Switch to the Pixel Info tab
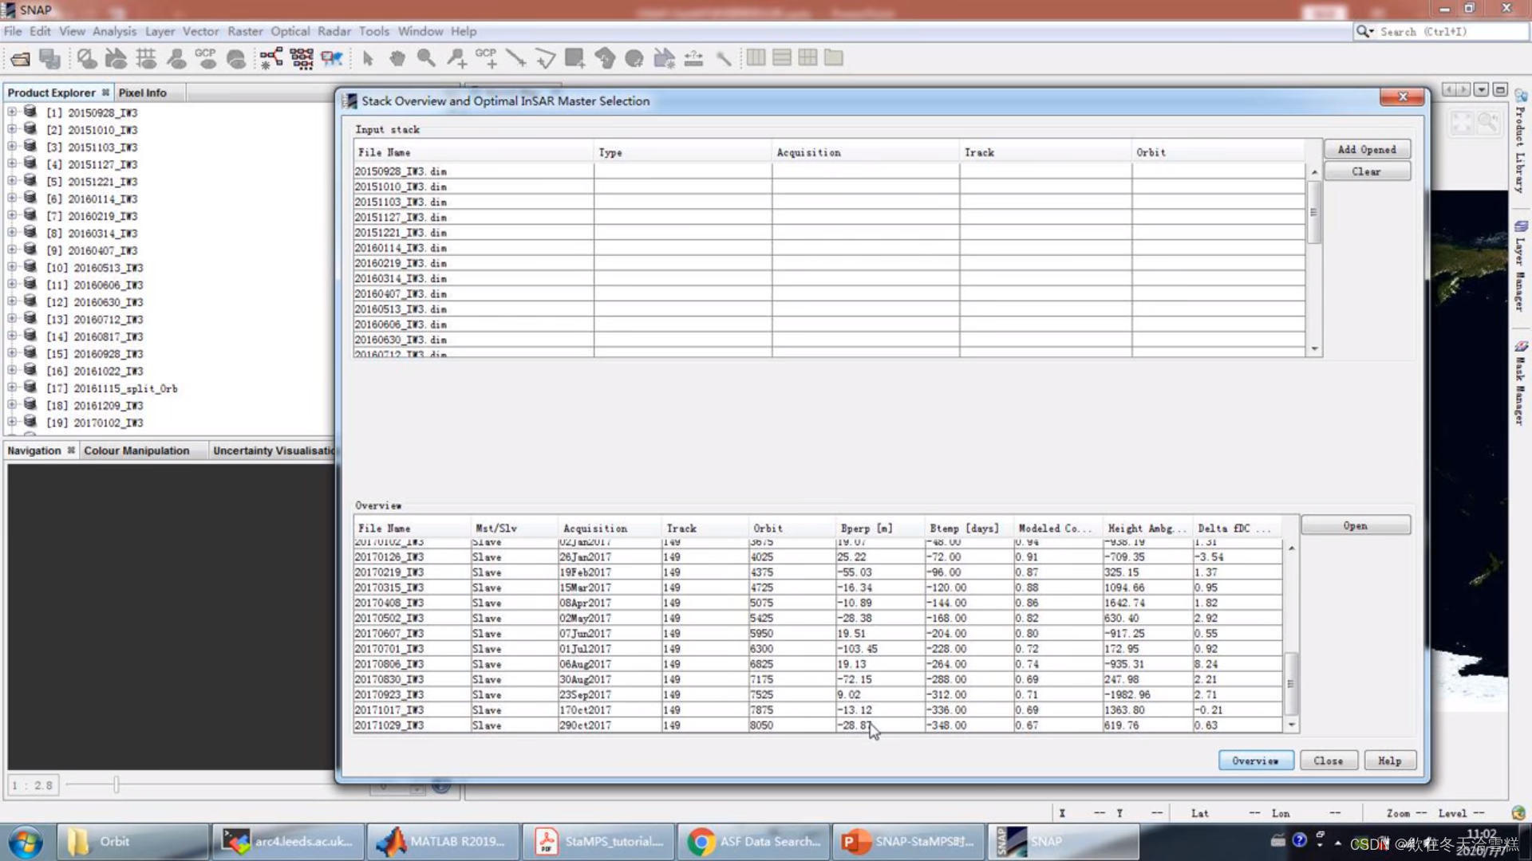 [142, 92]
